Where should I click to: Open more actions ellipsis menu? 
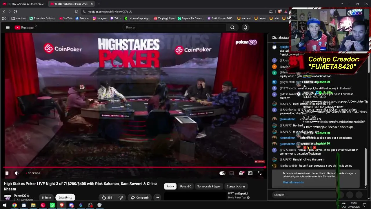coord(157,198)
